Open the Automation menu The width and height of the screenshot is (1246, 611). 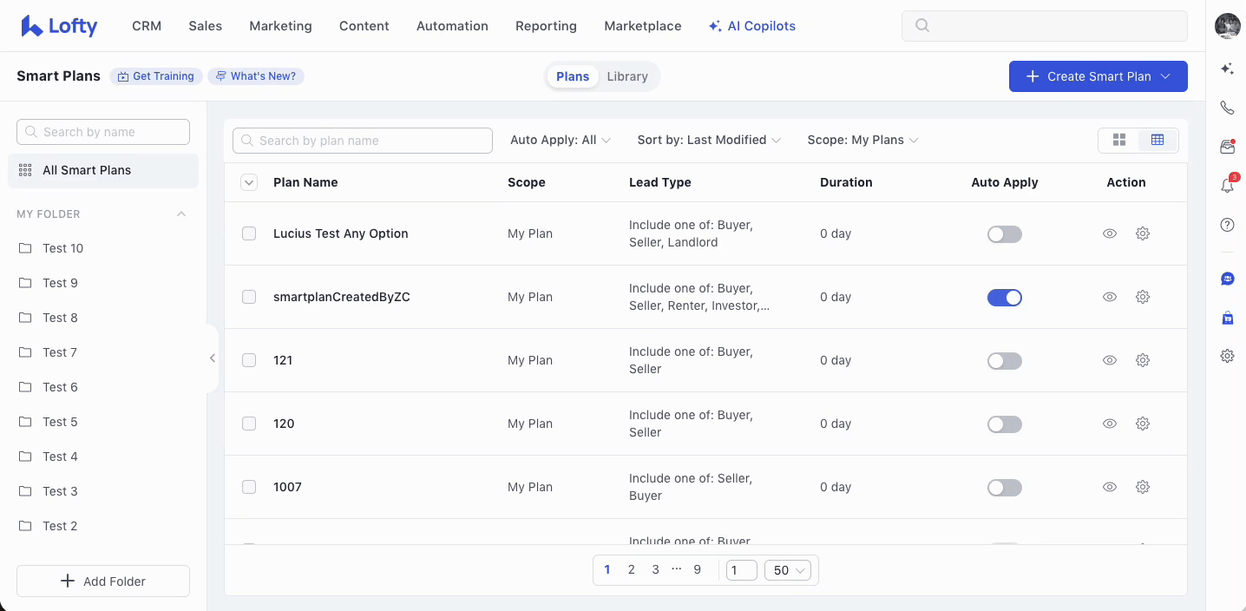[452, 26]
